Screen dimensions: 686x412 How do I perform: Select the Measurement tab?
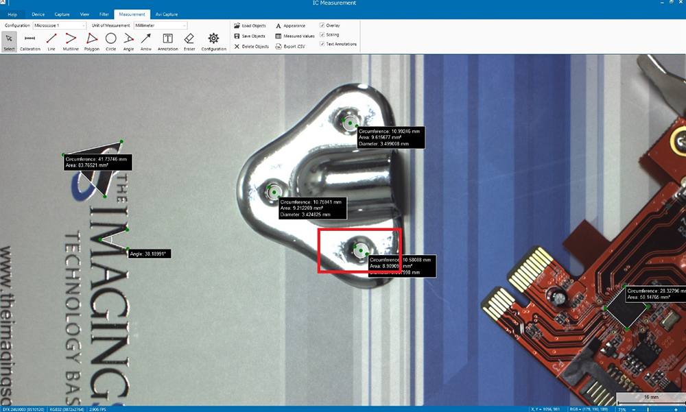pyautogui.click(x=132, y=14)
